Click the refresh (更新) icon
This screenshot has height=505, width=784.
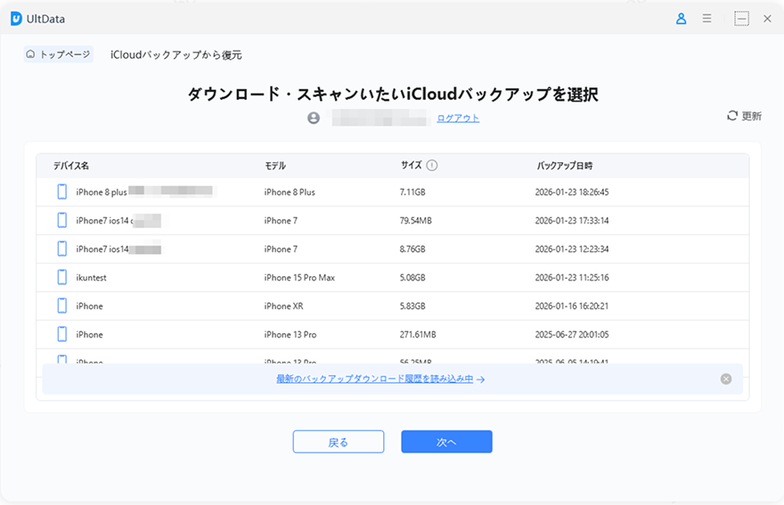point(732,116)
